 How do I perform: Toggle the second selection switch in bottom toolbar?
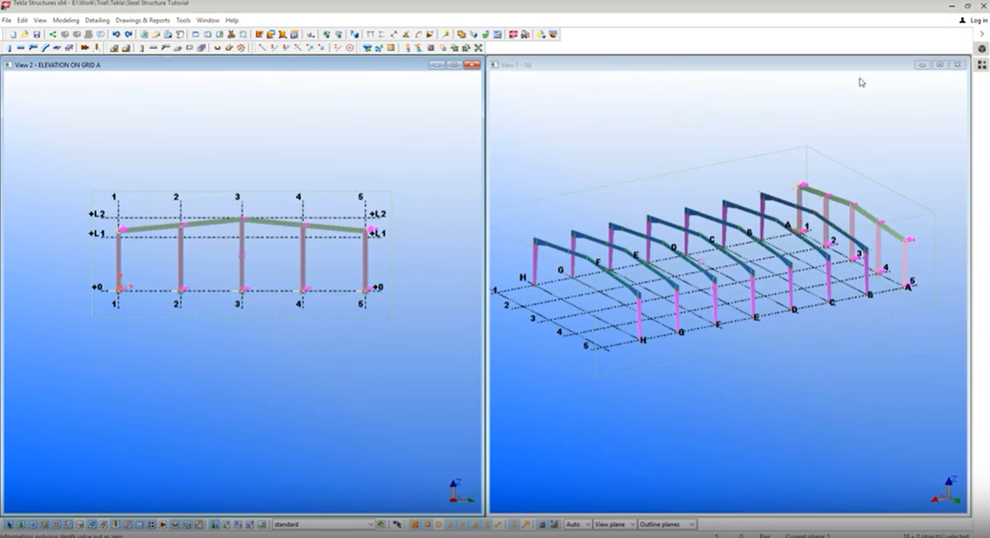pyautogui.click(x=21, y=525)
